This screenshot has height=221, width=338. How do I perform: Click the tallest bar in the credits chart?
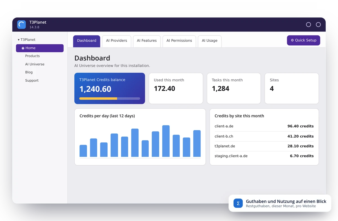click(x=166, y=141)
